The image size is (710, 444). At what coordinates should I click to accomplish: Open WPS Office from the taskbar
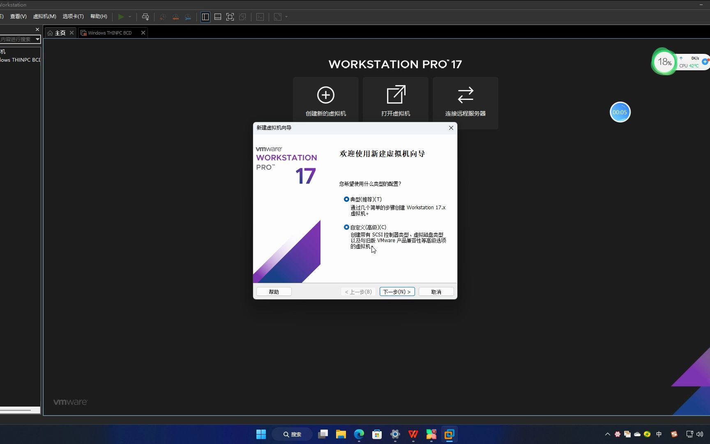413,434
